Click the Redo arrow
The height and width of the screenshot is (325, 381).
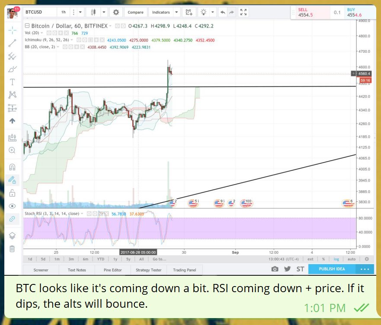[x=231, y=12]
